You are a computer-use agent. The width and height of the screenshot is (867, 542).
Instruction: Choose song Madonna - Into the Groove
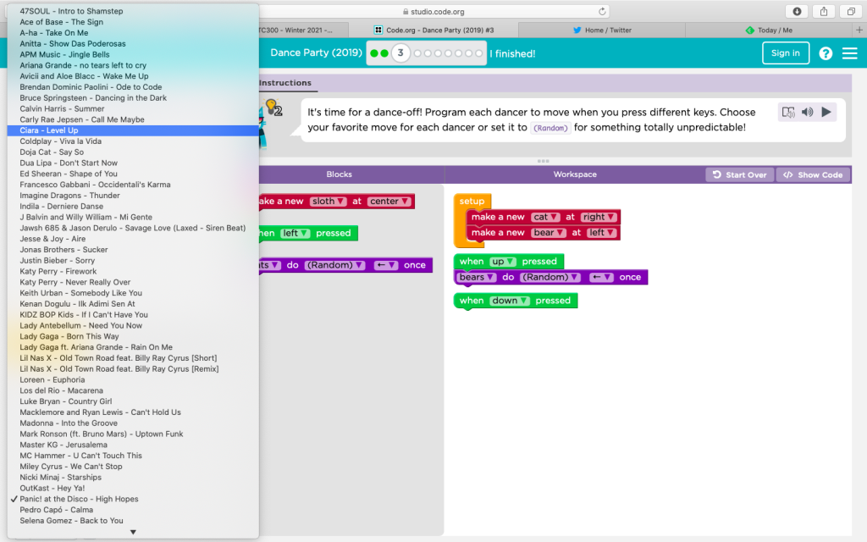tap(133, 423)
